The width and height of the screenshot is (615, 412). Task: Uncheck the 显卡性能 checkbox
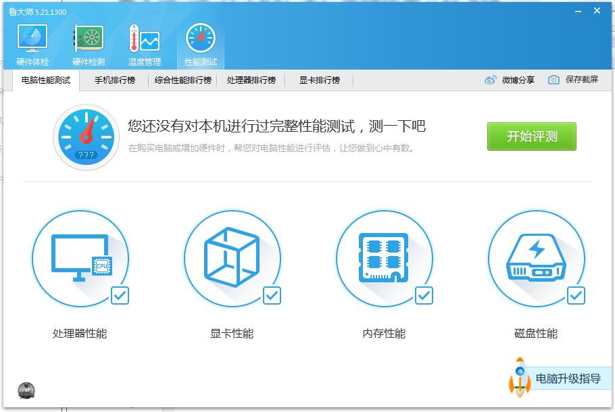[x=272, y=296]
